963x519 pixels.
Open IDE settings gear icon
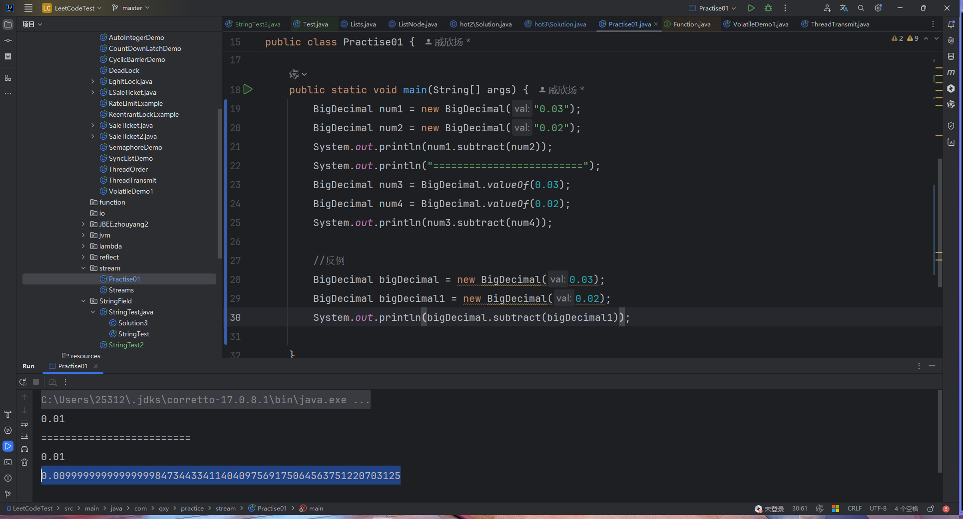click(x=878, y=8)
